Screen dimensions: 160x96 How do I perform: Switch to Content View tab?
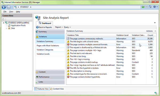click(57, 89)
